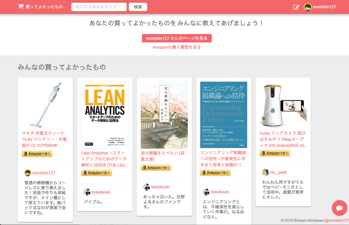The height and width of the screenshot is (225, 349).
Task: Click the 普通の掃除機から comment text
Action: 45,198
